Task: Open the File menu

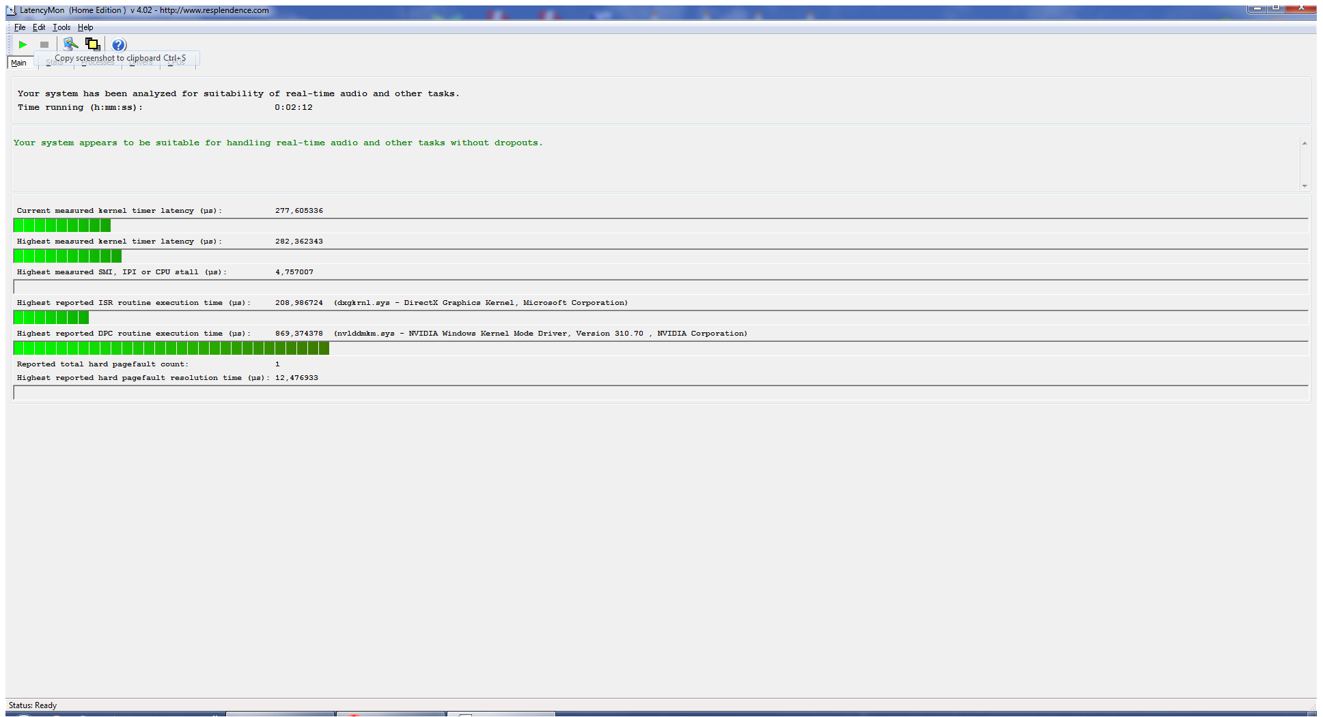Action: pyautogui.click(x=20, y=27)
